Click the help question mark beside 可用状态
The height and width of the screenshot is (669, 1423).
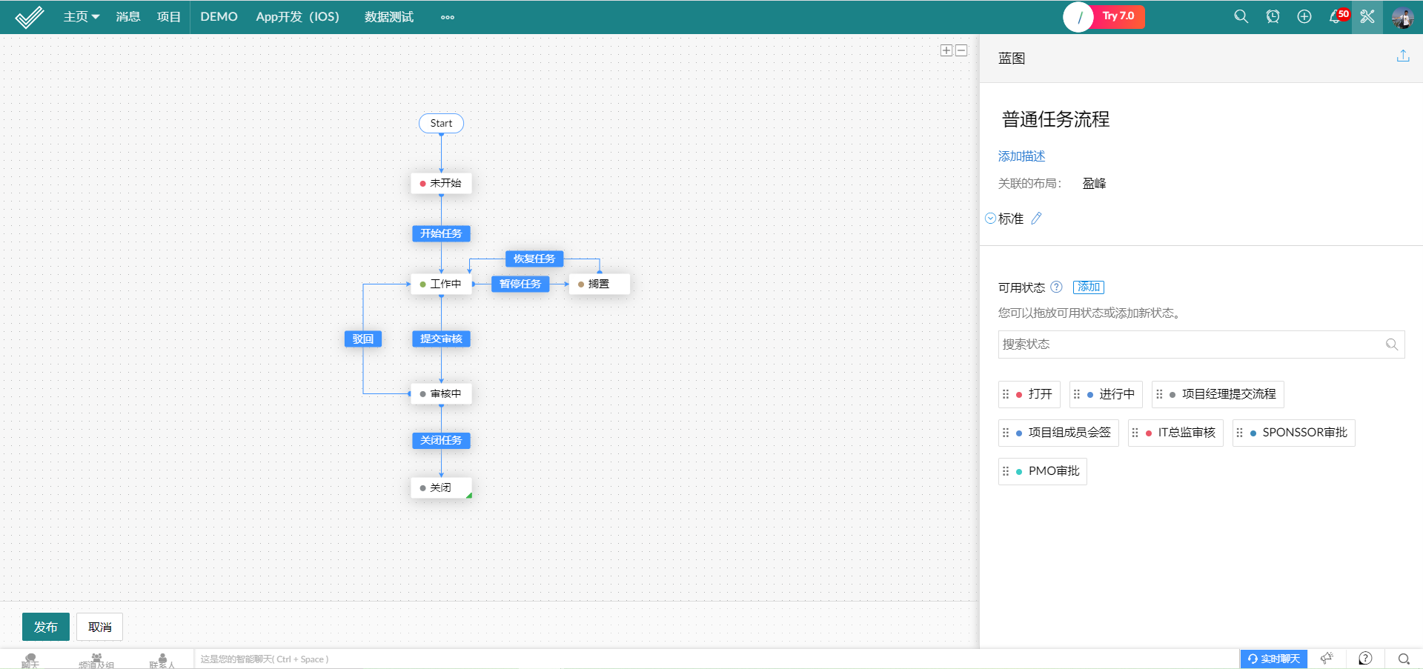point(1056,287)
